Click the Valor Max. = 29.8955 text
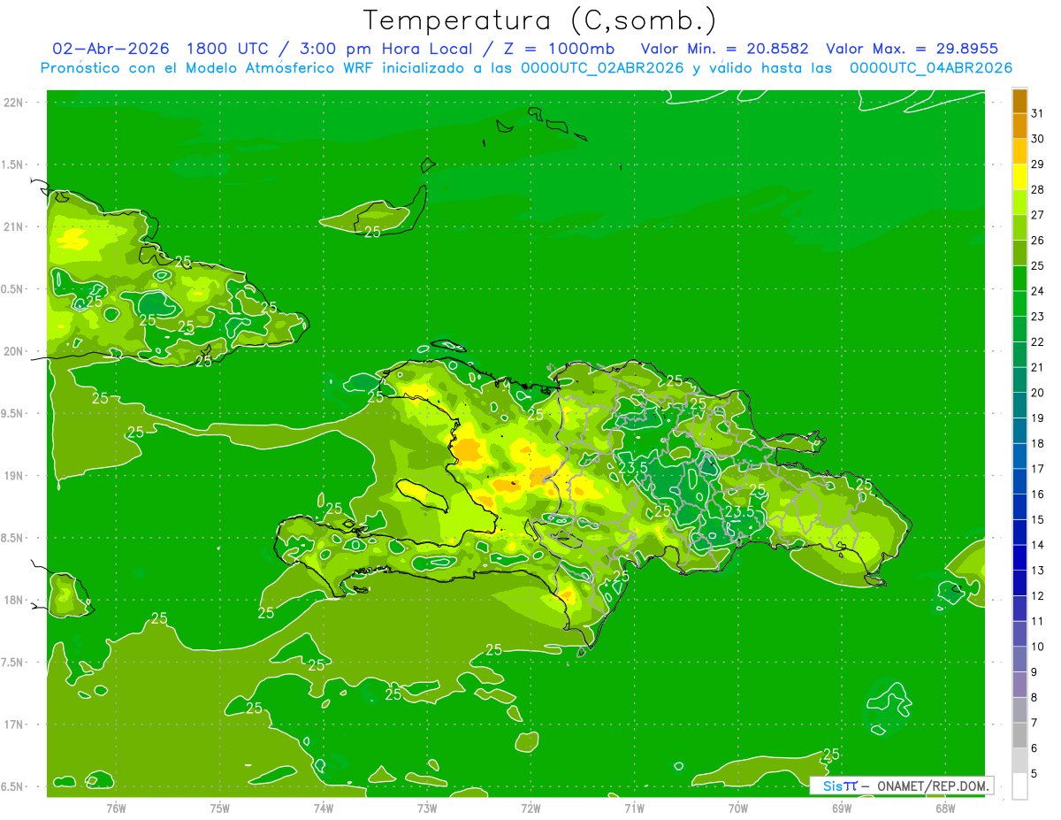This screenshot has height=820, width=1061. tap(912, 49)
